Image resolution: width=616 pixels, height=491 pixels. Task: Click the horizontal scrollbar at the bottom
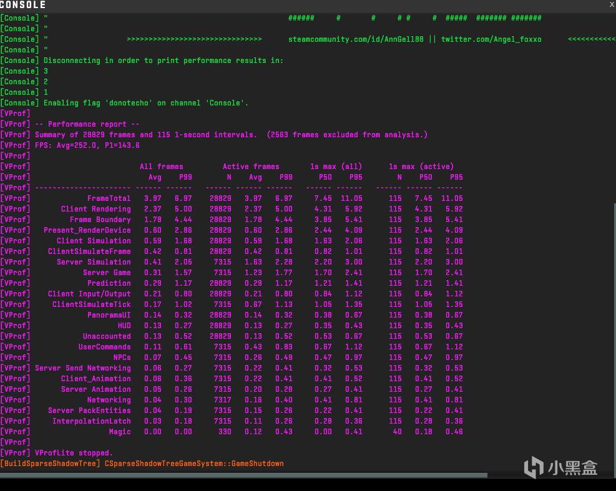243,475
